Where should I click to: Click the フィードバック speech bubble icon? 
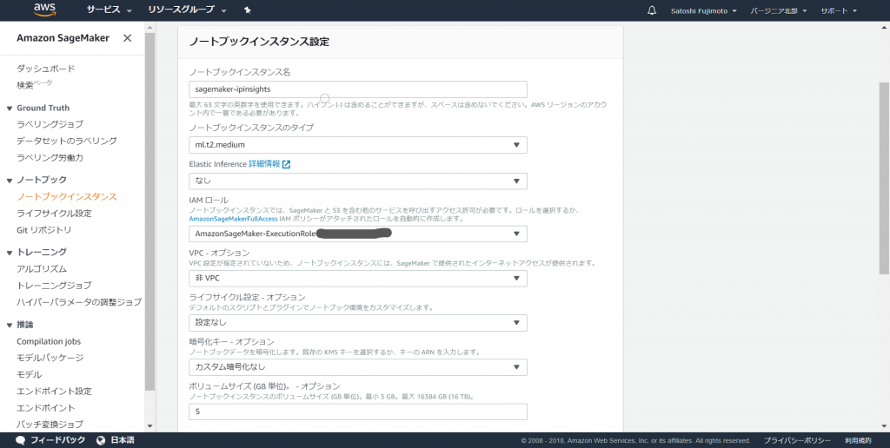click(x=21, y=440)
